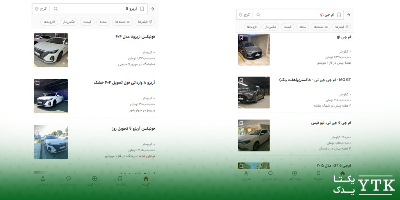Viewport: 400px width, 200px height.
Task: Open کرج location picker in ام جی gt panel
Action: coord(244,15)
